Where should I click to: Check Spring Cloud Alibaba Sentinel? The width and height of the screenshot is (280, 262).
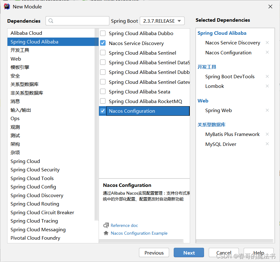(x=103, y=53)
